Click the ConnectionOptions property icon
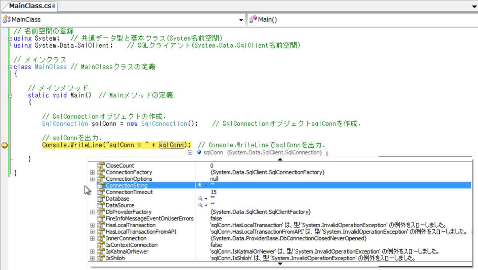 pyautogui.click(x=101, y=179)
